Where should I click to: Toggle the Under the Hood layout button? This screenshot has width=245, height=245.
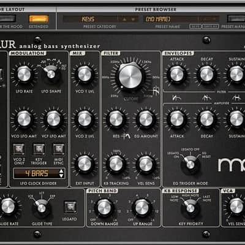(7, 19)
